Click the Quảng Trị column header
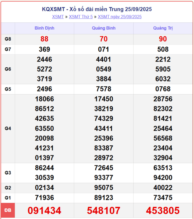The image size is (194, 219). [x=163, y=28]
